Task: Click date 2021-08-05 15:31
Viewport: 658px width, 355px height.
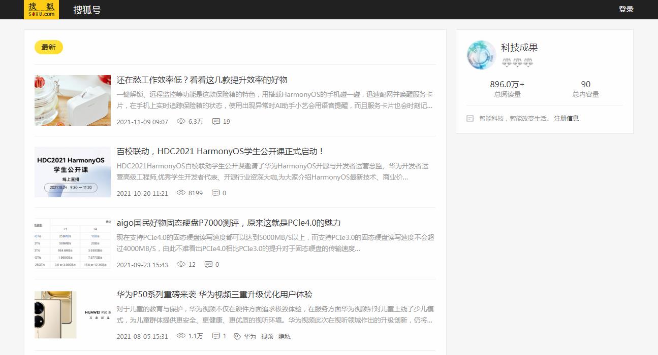Action: (x=142, y=336)
